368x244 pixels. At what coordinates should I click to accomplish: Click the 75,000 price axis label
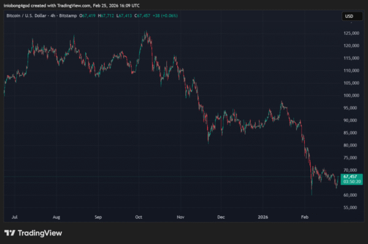coord(350,158)
